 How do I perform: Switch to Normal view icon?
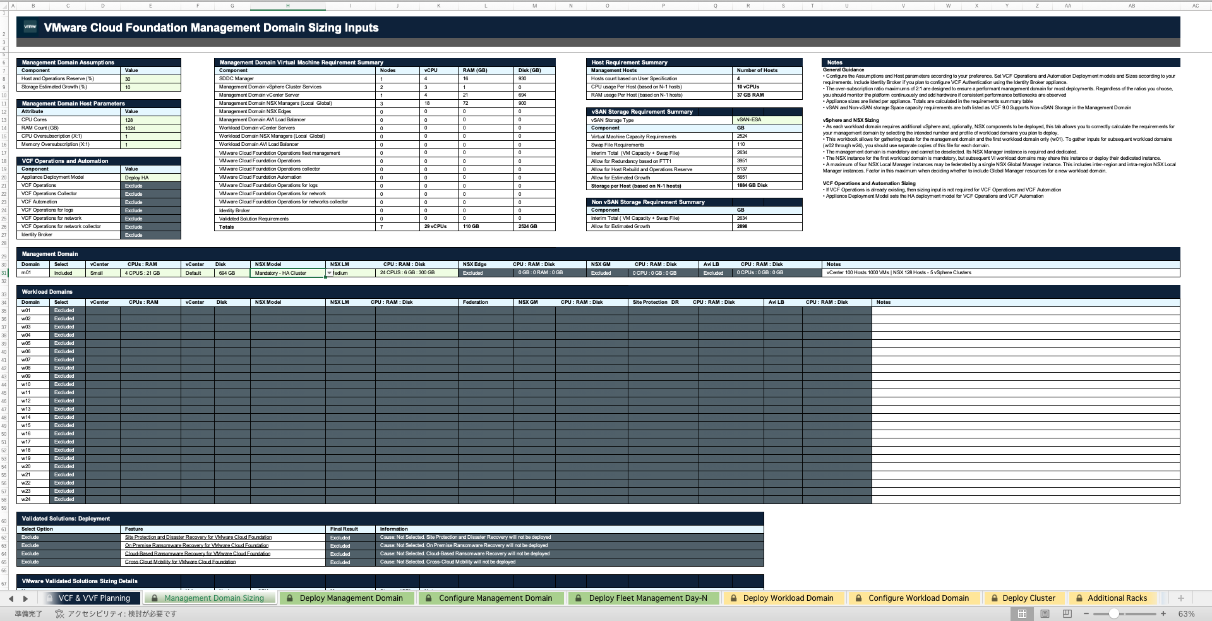click(x=1021, y=613)
